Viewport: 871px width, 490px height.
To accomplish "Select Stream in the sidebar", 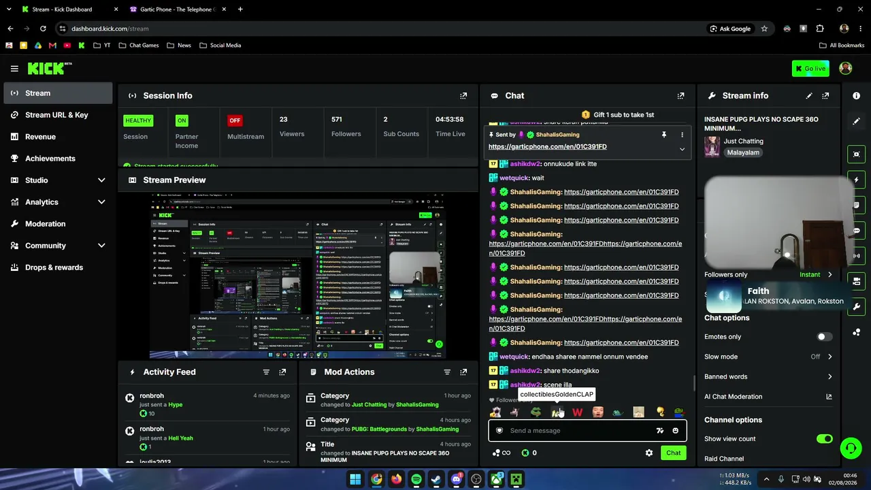I will click(58, 93).
